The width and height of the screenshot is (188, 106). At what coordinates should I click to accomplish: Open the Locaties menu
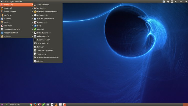19,1
